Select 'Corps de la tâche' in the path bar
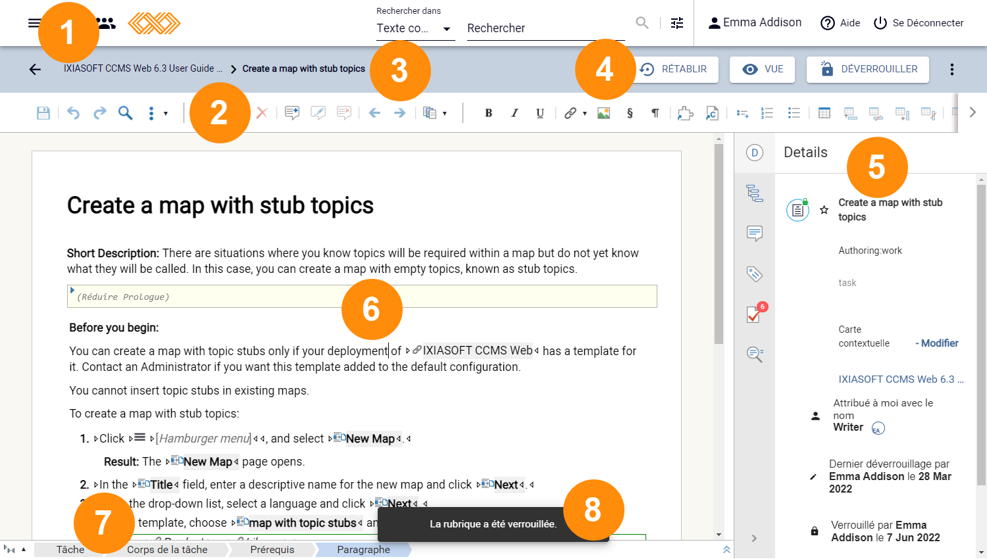This screenshot has height=559, width=987. click(167, 550)
